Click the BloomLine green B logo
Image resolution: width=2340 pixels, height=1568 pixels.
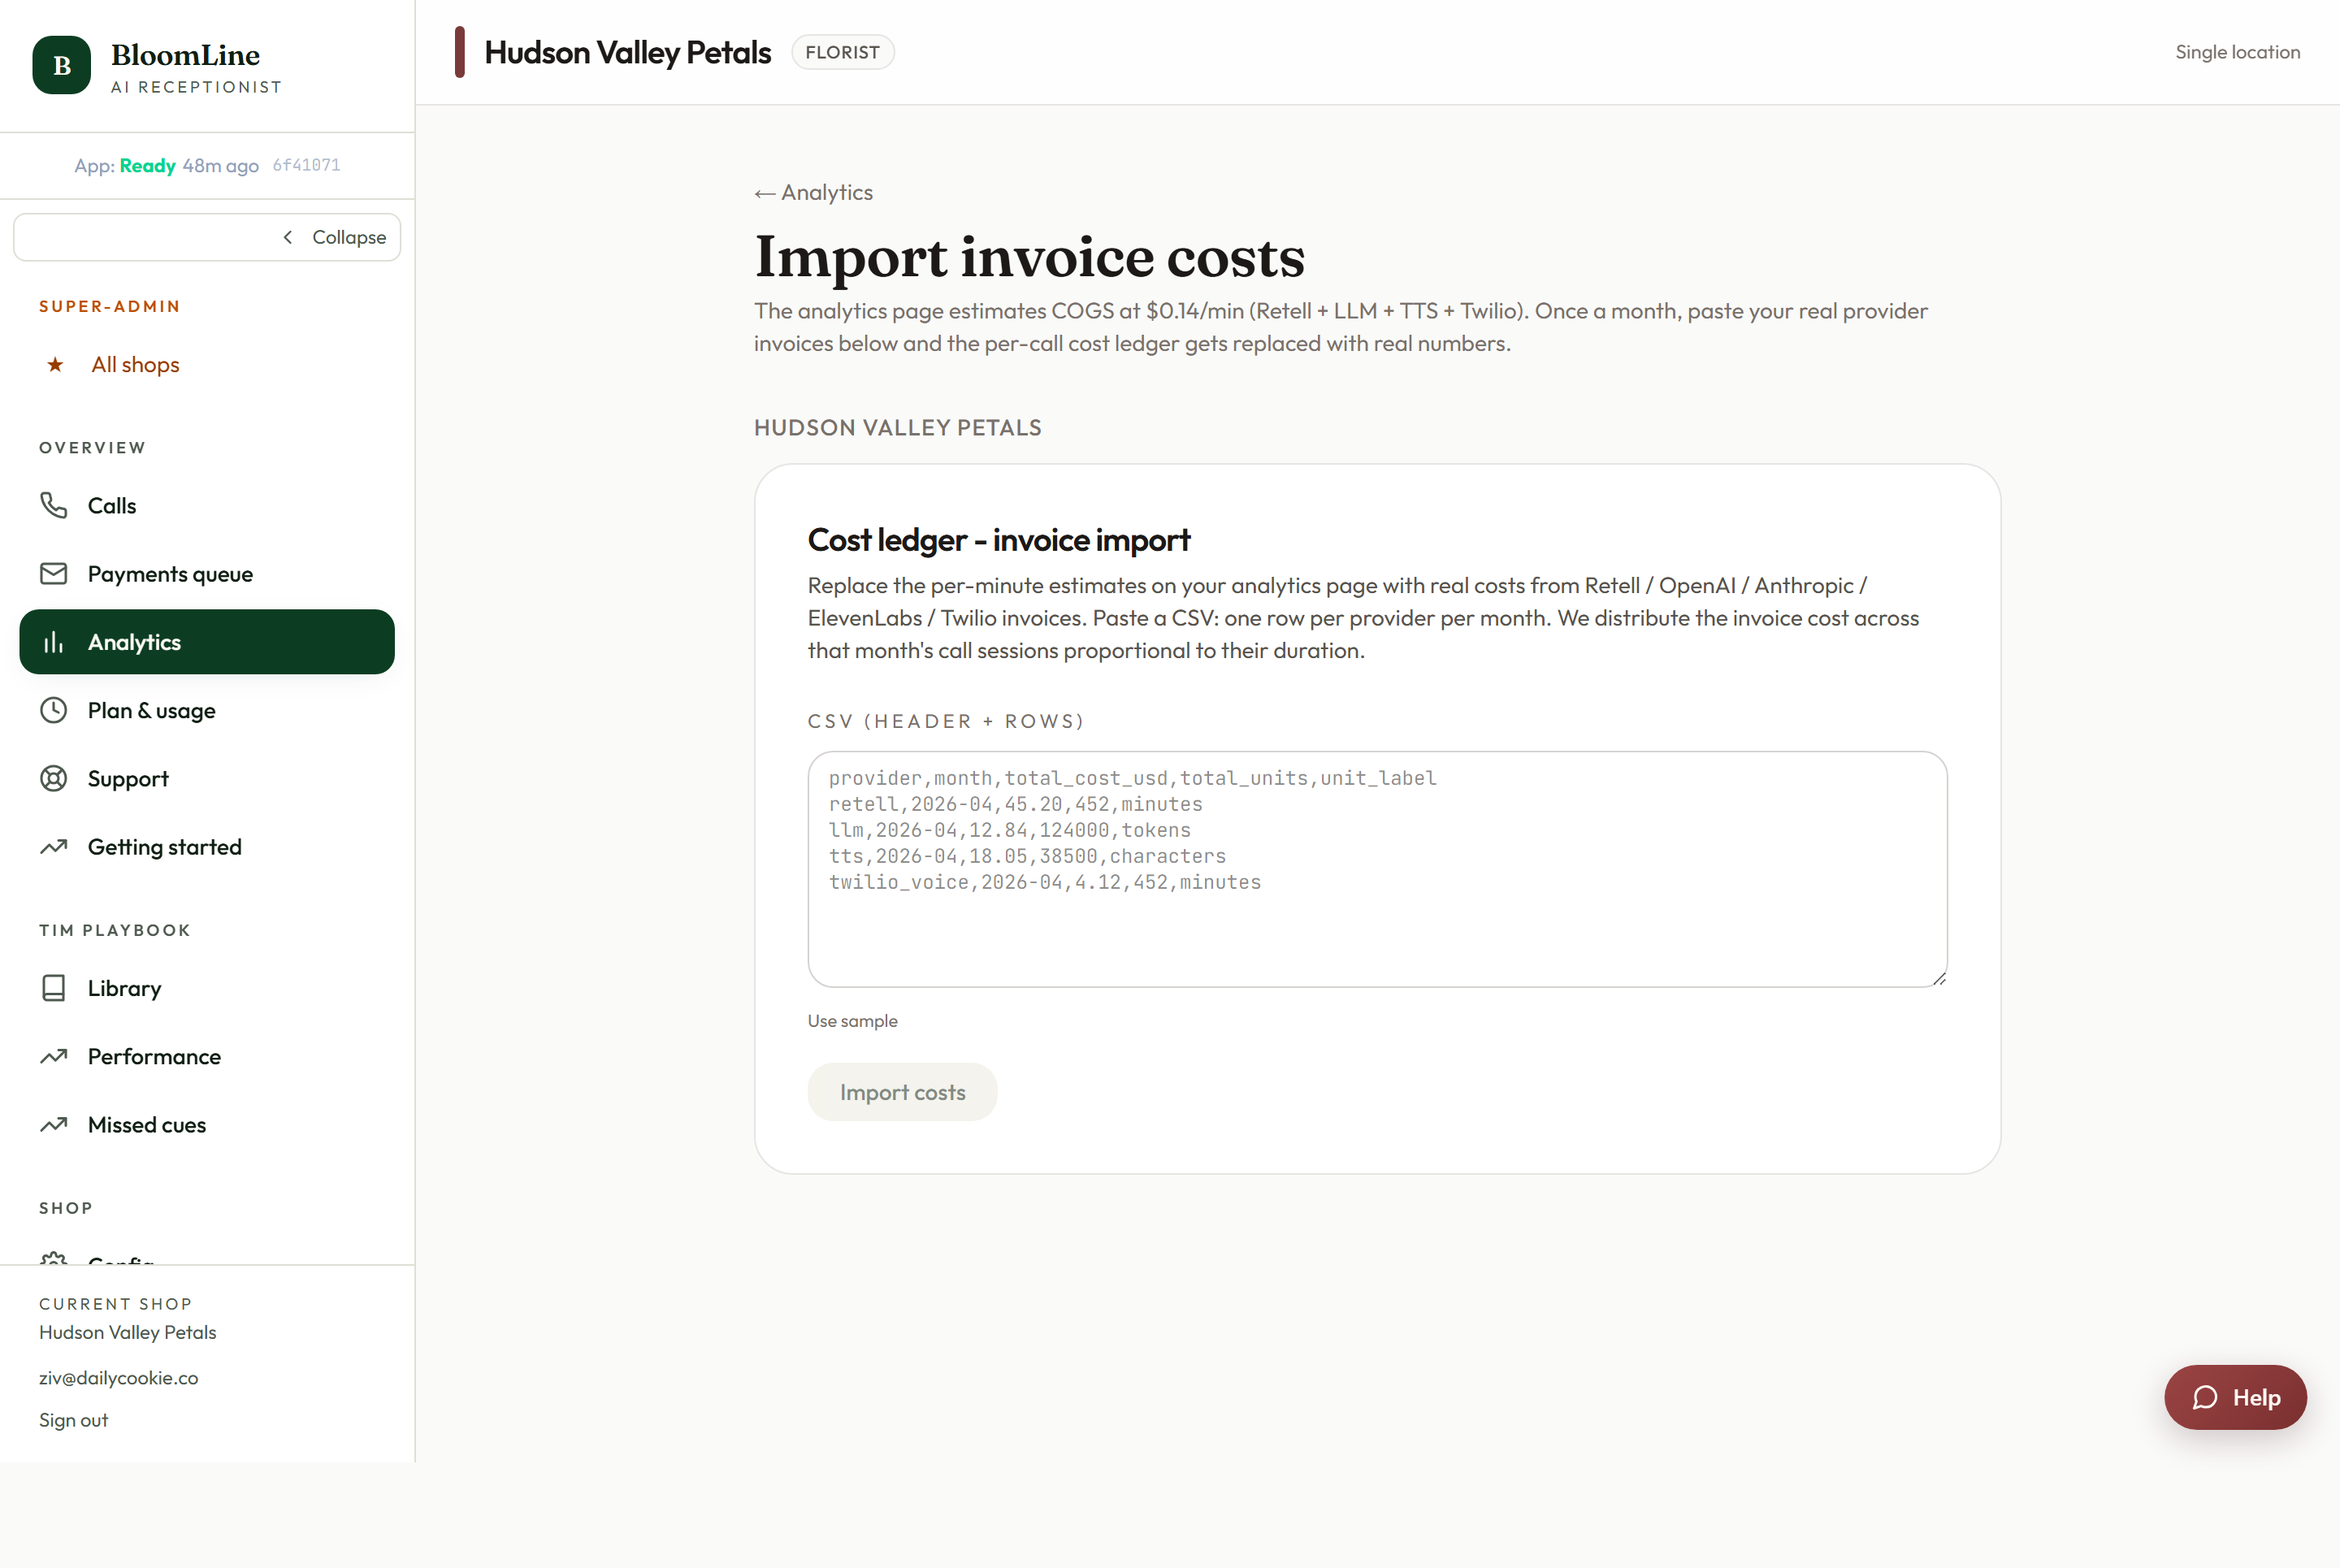click(x=62, y=65)
